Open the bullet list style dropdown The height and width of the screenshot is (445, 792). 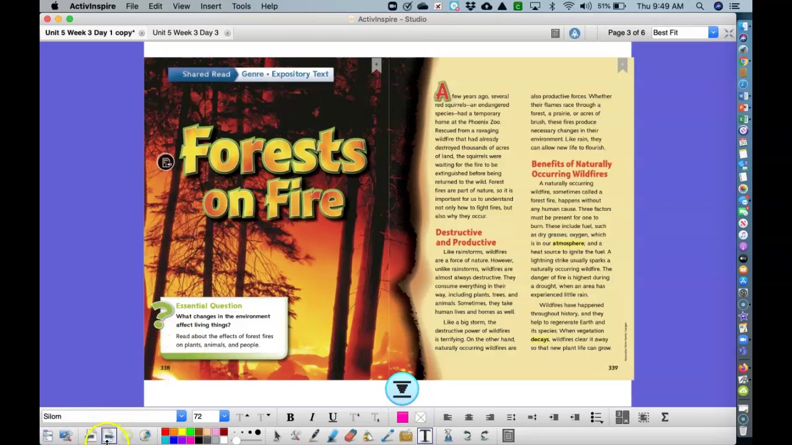596,417
